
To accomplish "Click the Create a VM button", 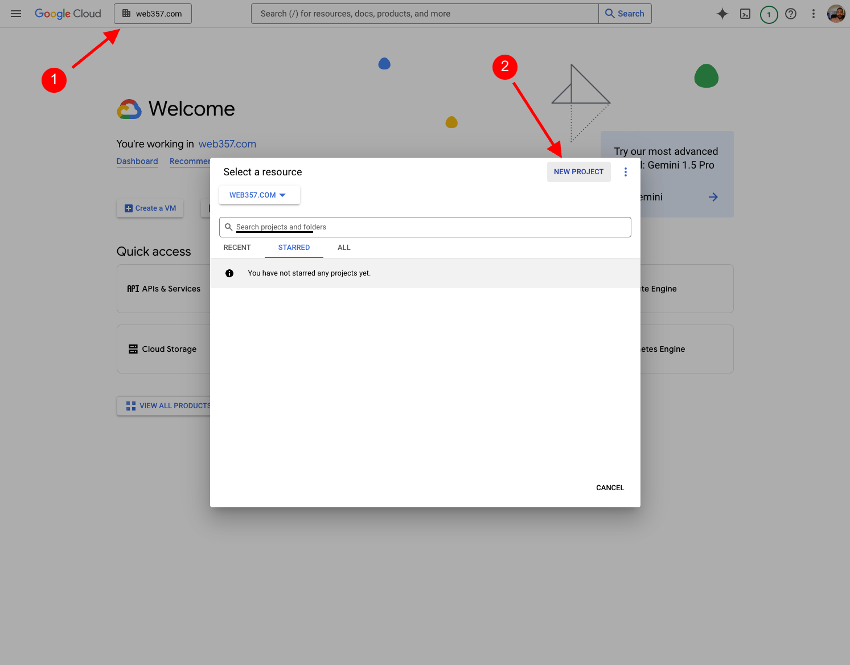I will [150, 208].
